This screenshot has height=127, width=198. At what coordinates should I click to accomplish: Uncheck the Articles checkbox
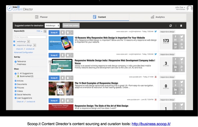coord(16,81)
